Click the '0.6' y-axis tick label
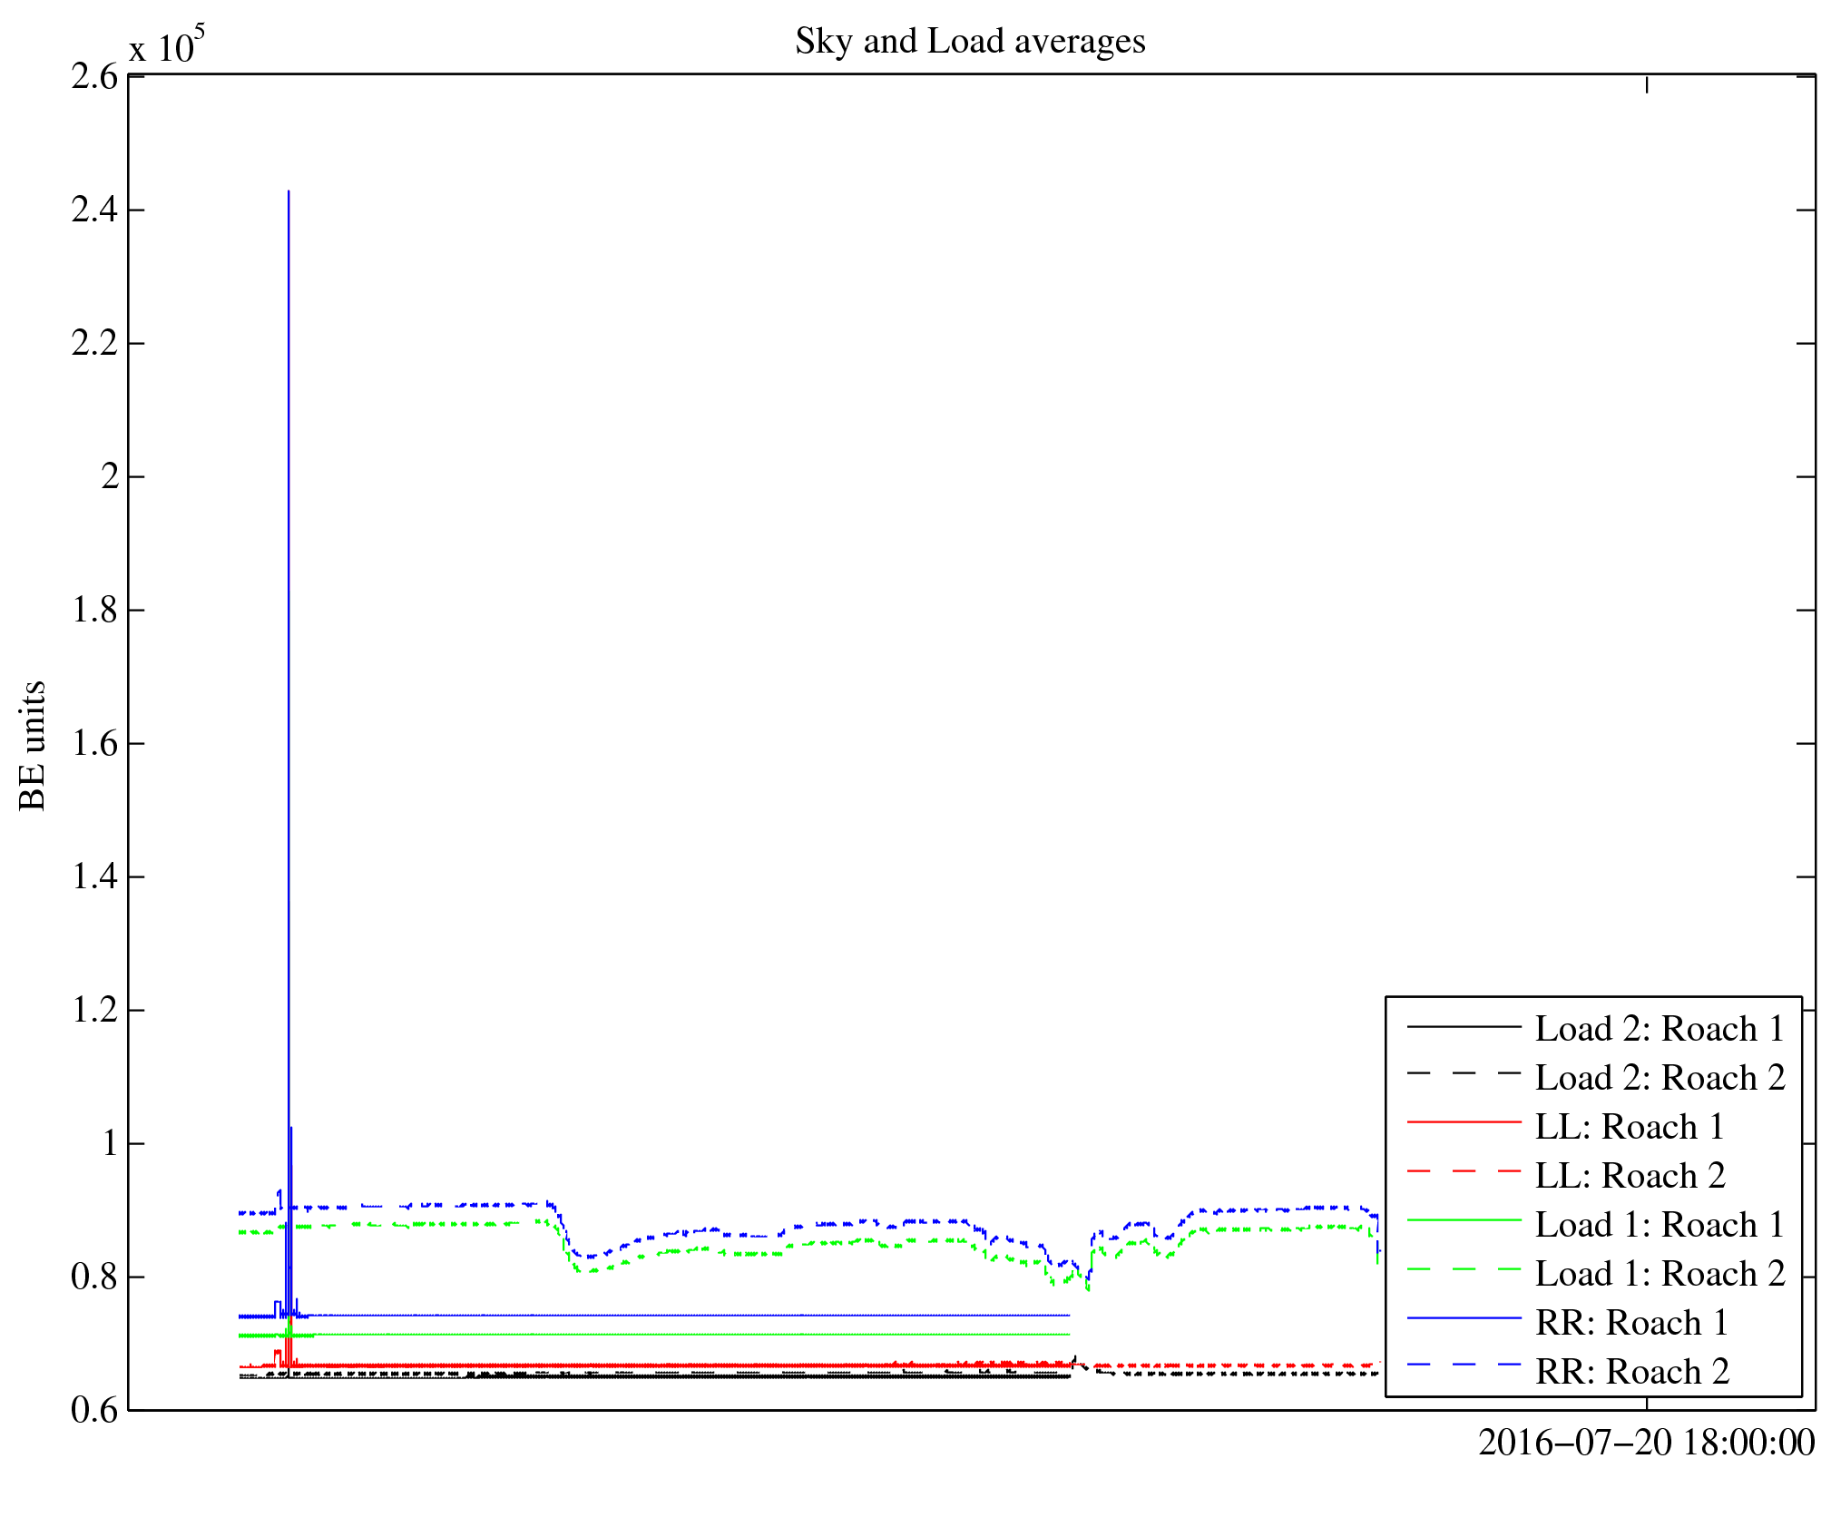 point(94,1410)
